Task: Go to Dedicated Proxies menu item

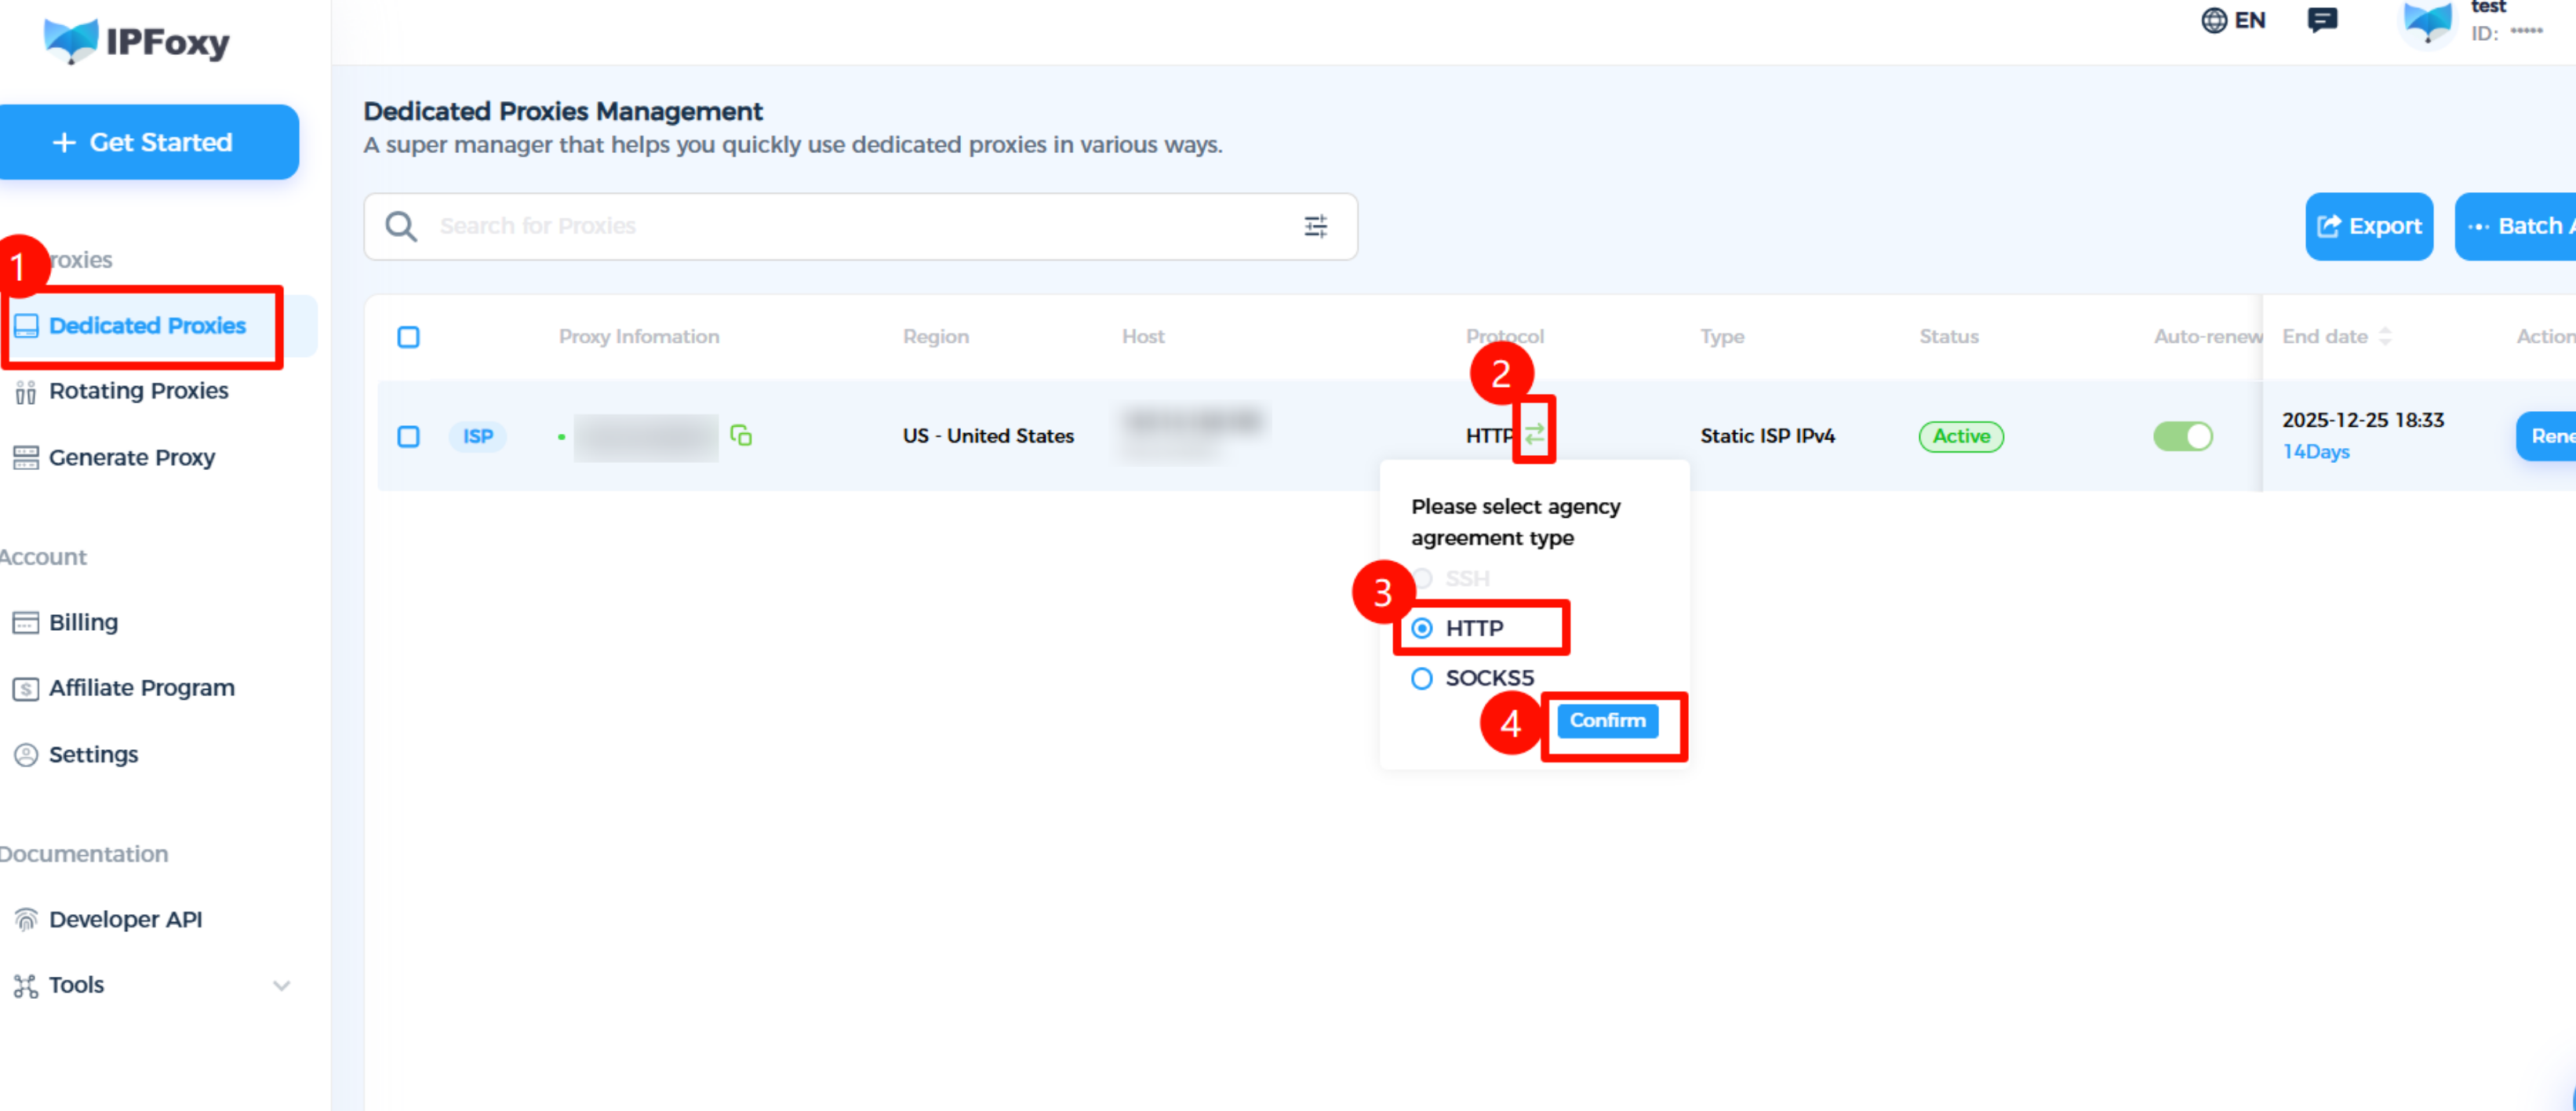Action: click(147, 326)
